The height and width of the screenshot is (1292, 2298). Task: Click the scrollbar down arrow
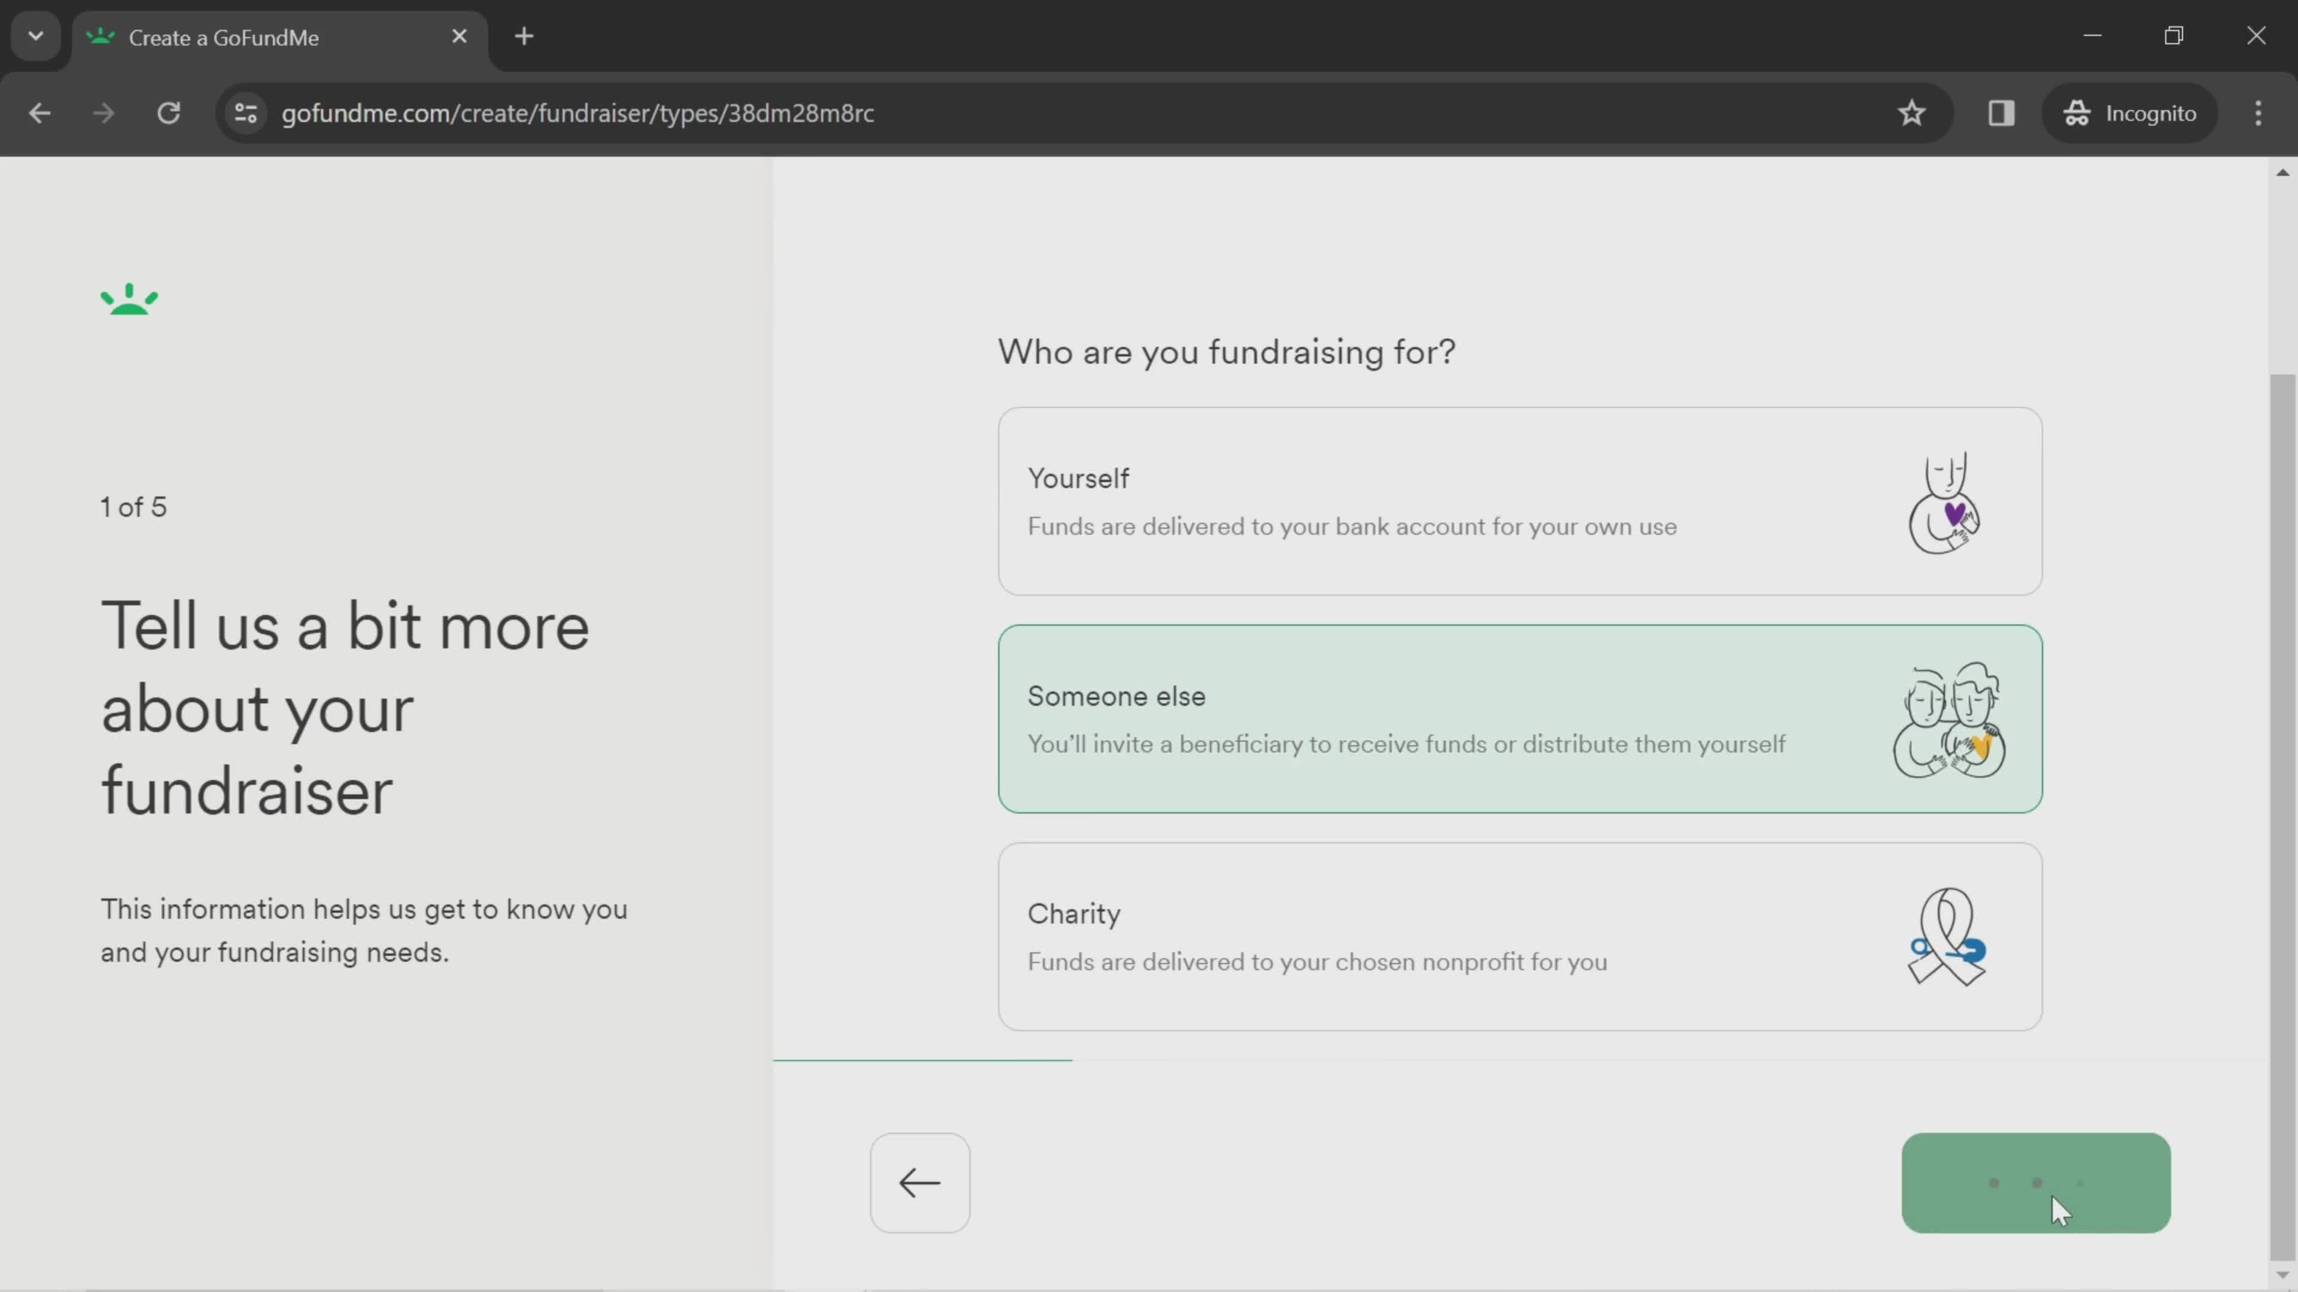click(2282, 1276)
